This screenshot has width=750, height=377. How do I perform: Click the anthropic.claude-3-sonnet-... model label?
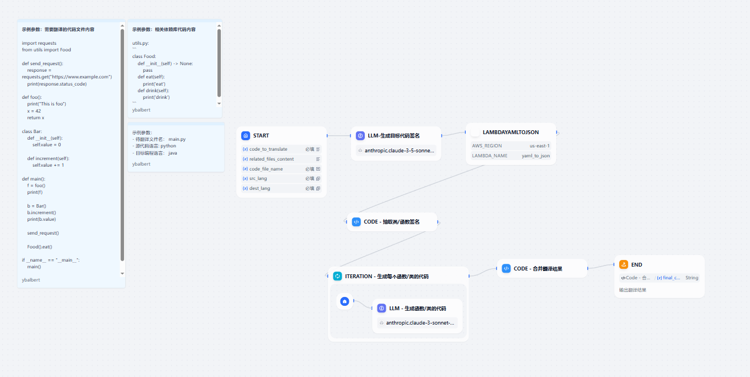coord(420,323)
